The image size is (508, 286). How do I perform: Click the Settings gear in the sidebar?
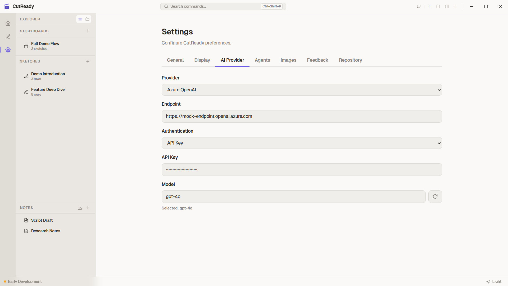click(8, 50)
